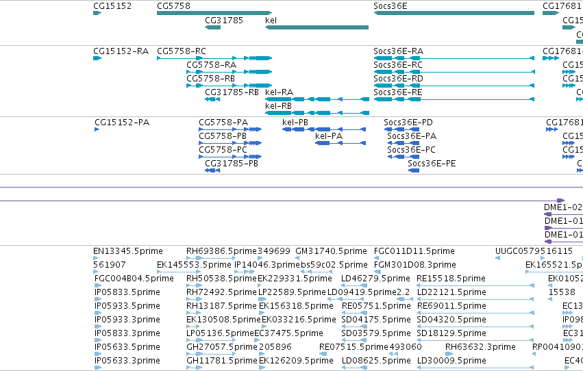This screenshot has height=371, width=583.
Task: Click EST IP05833.3prime
Action: (x=127, y=333)
